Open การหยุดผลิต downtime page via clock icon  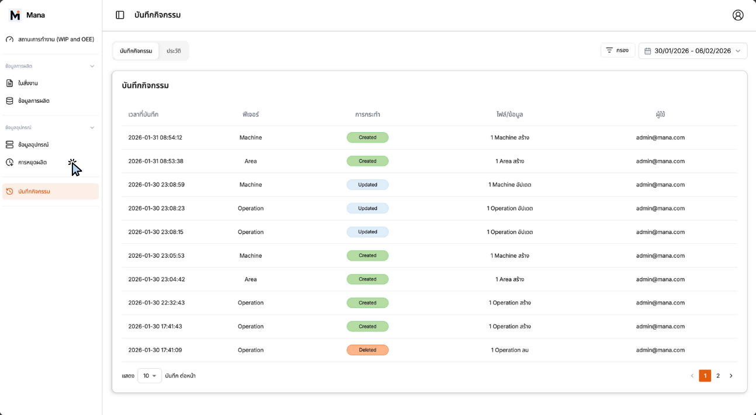pos(9,162)
